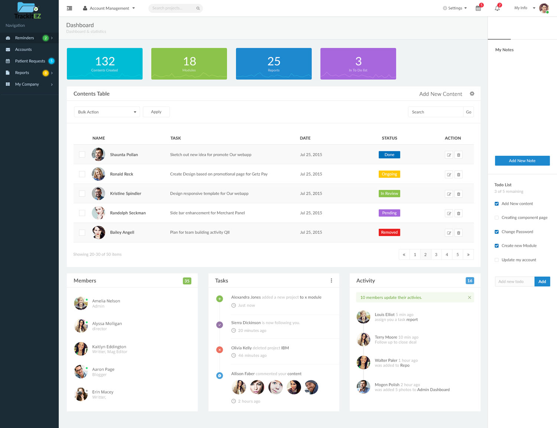Edit Bailey Angell's row
The image size is (557, 428).
(449, 233)
